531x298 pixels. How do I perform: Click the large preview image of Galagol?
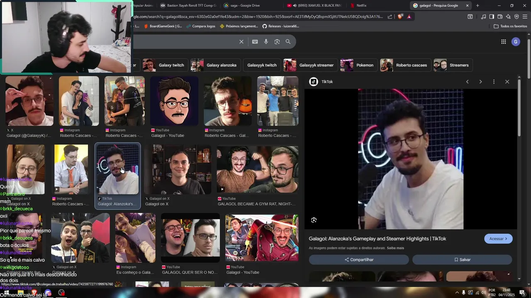(411, 159)
